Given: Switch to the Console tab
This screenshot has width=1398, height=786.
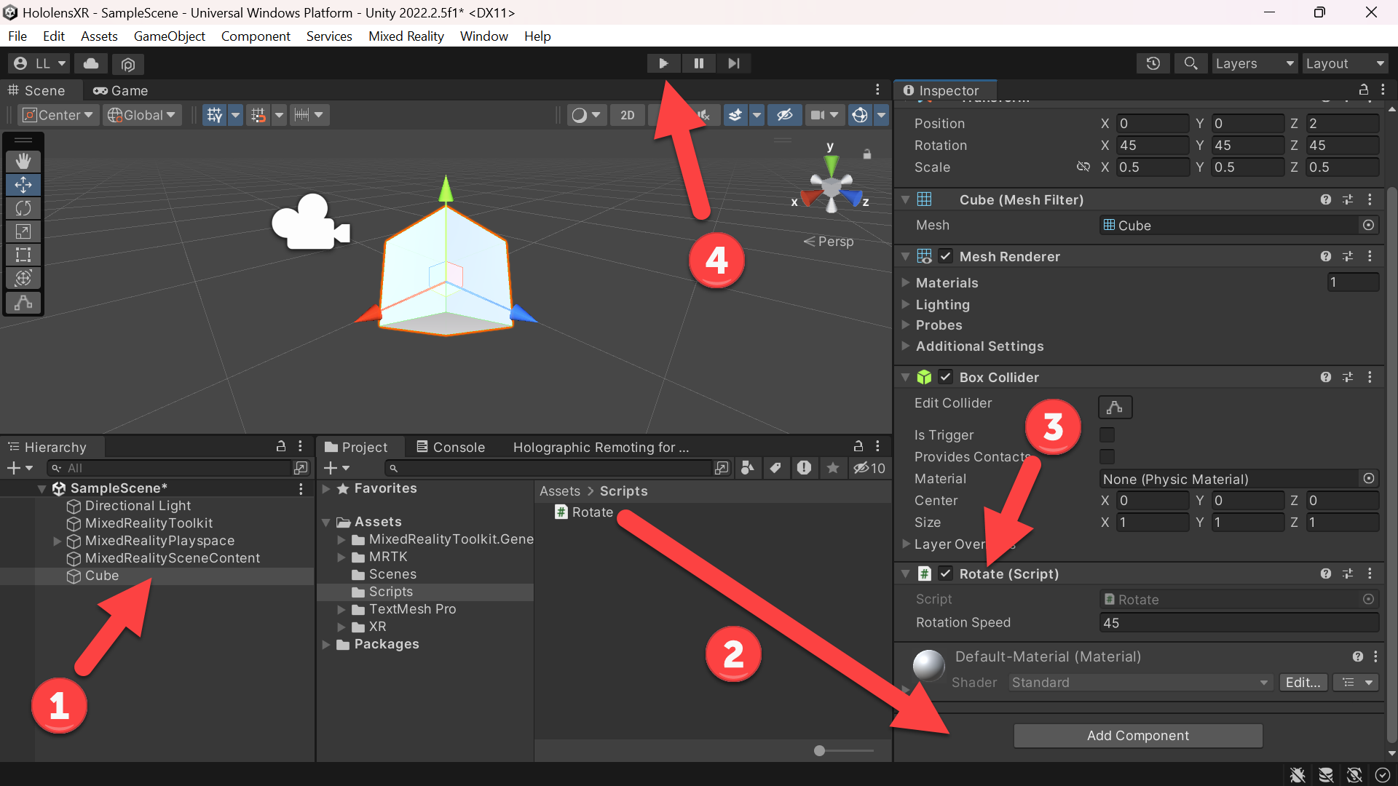Looking at the screenshot, I should [x=450, y=447].
